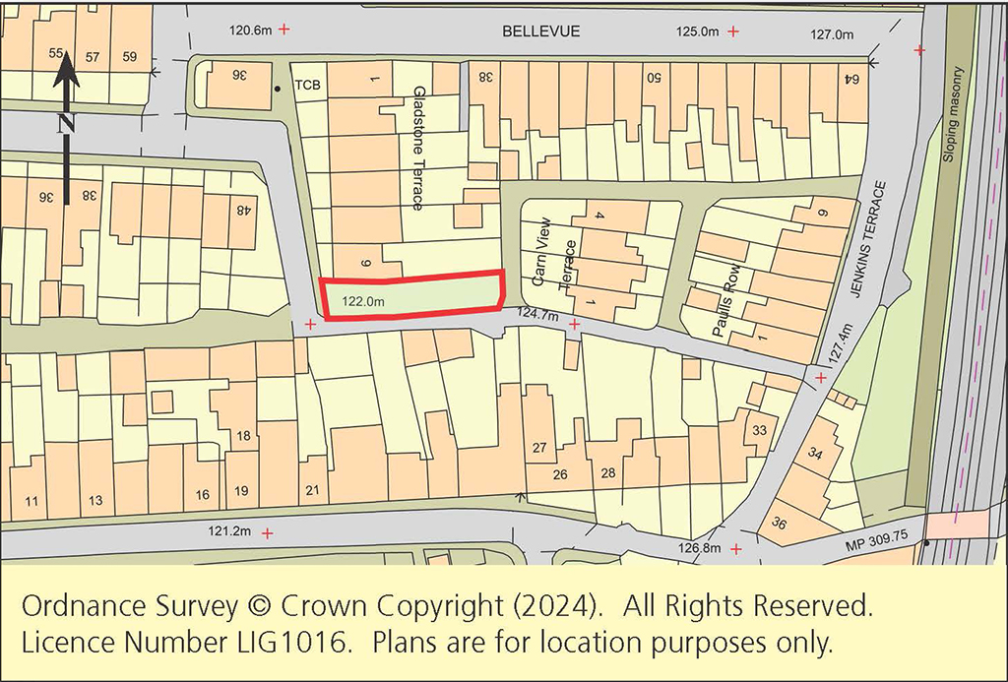Select the Sloping masonry label

tap(951, 114)
